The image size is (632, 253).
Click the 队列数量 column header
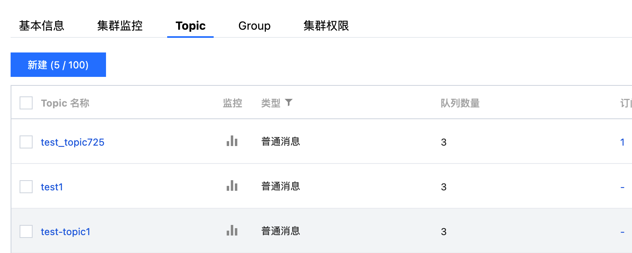pyautogui.click(x=460, y=103)
